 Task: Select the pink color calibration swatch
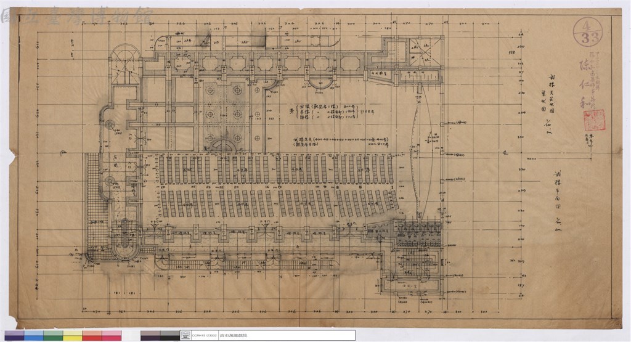tap(112, 336)
